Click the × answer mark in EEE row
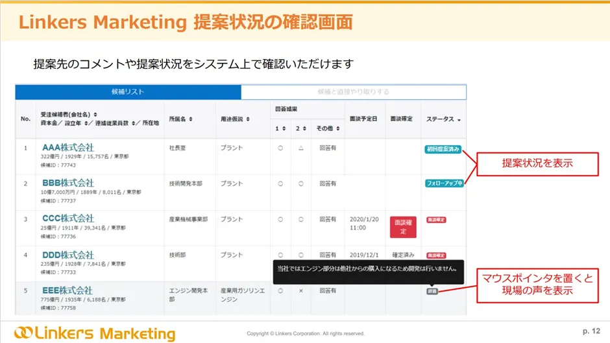 point(300,290)
